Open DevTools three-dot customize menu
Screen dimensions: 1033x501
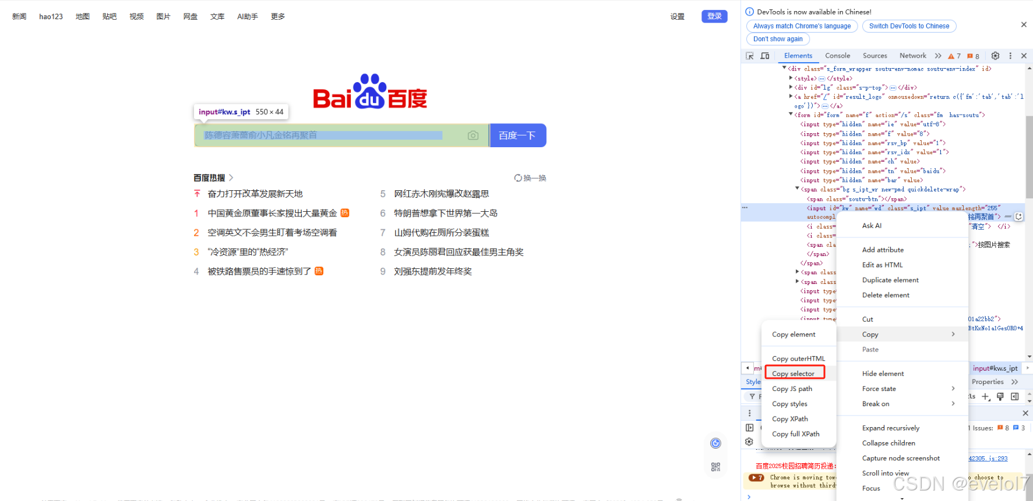[1010, 56]
